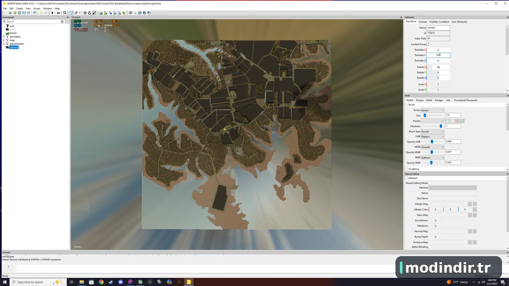
Task: Collapse the Material section
Action: [x=407, y=178]
